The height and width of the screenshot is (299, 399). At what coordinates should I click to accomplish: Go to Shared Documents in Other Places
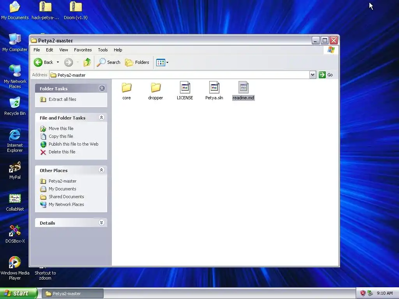coord(66,197)
